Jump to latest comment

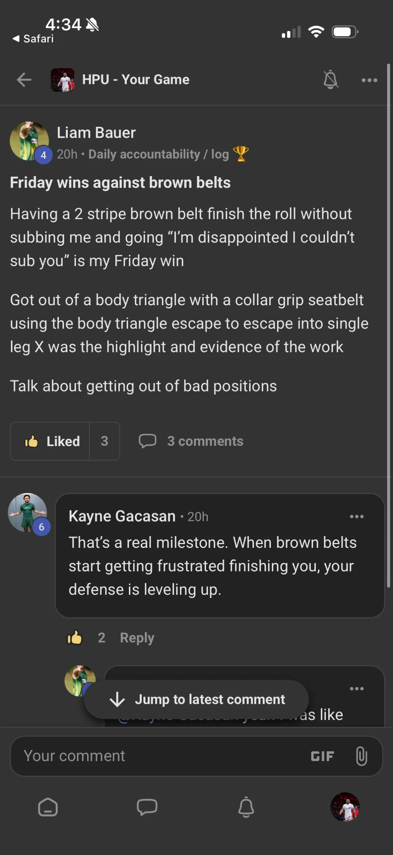pyautogui.click(x=196, y=699)
